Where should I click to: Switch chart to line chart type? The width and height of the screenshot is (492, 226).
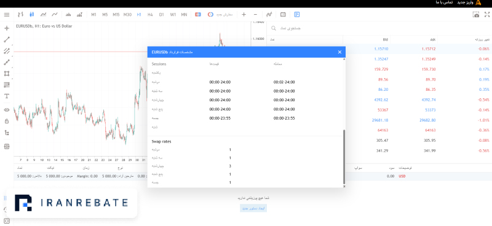point(43,14)
